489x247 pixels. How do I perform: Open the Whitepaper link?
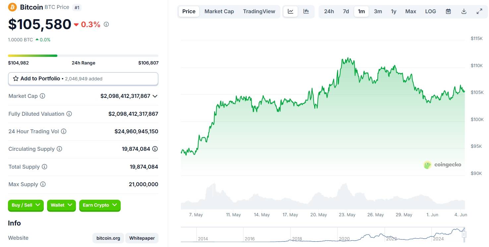pyautogui.click(x=142, y=238)
